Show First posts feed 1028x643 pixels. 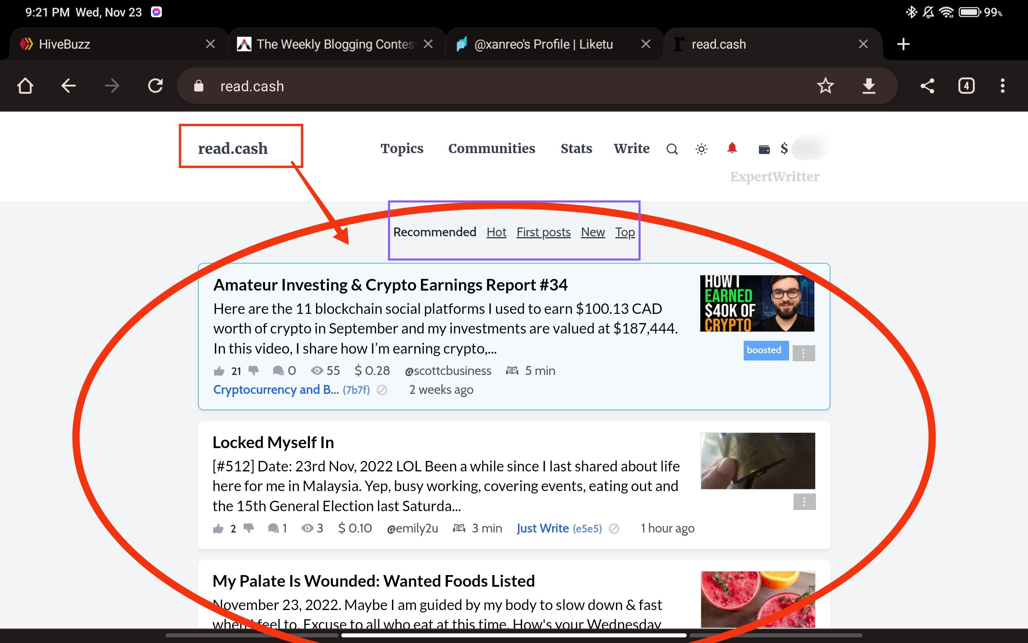(x=543, y=232)
